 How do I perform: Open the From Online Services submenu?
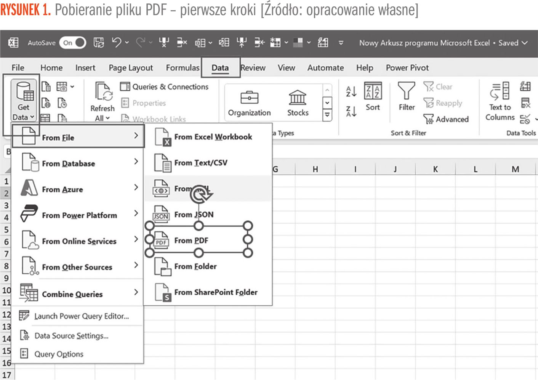point(78,241)
